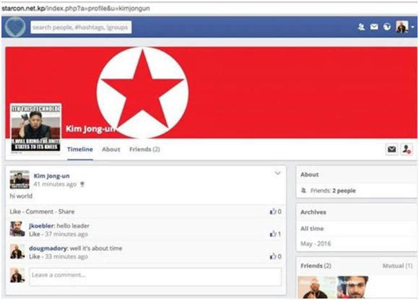The height and width of the screenshot is (300, 419).
Task: Open the Friends (2) tab
Action: pos(144,149)
